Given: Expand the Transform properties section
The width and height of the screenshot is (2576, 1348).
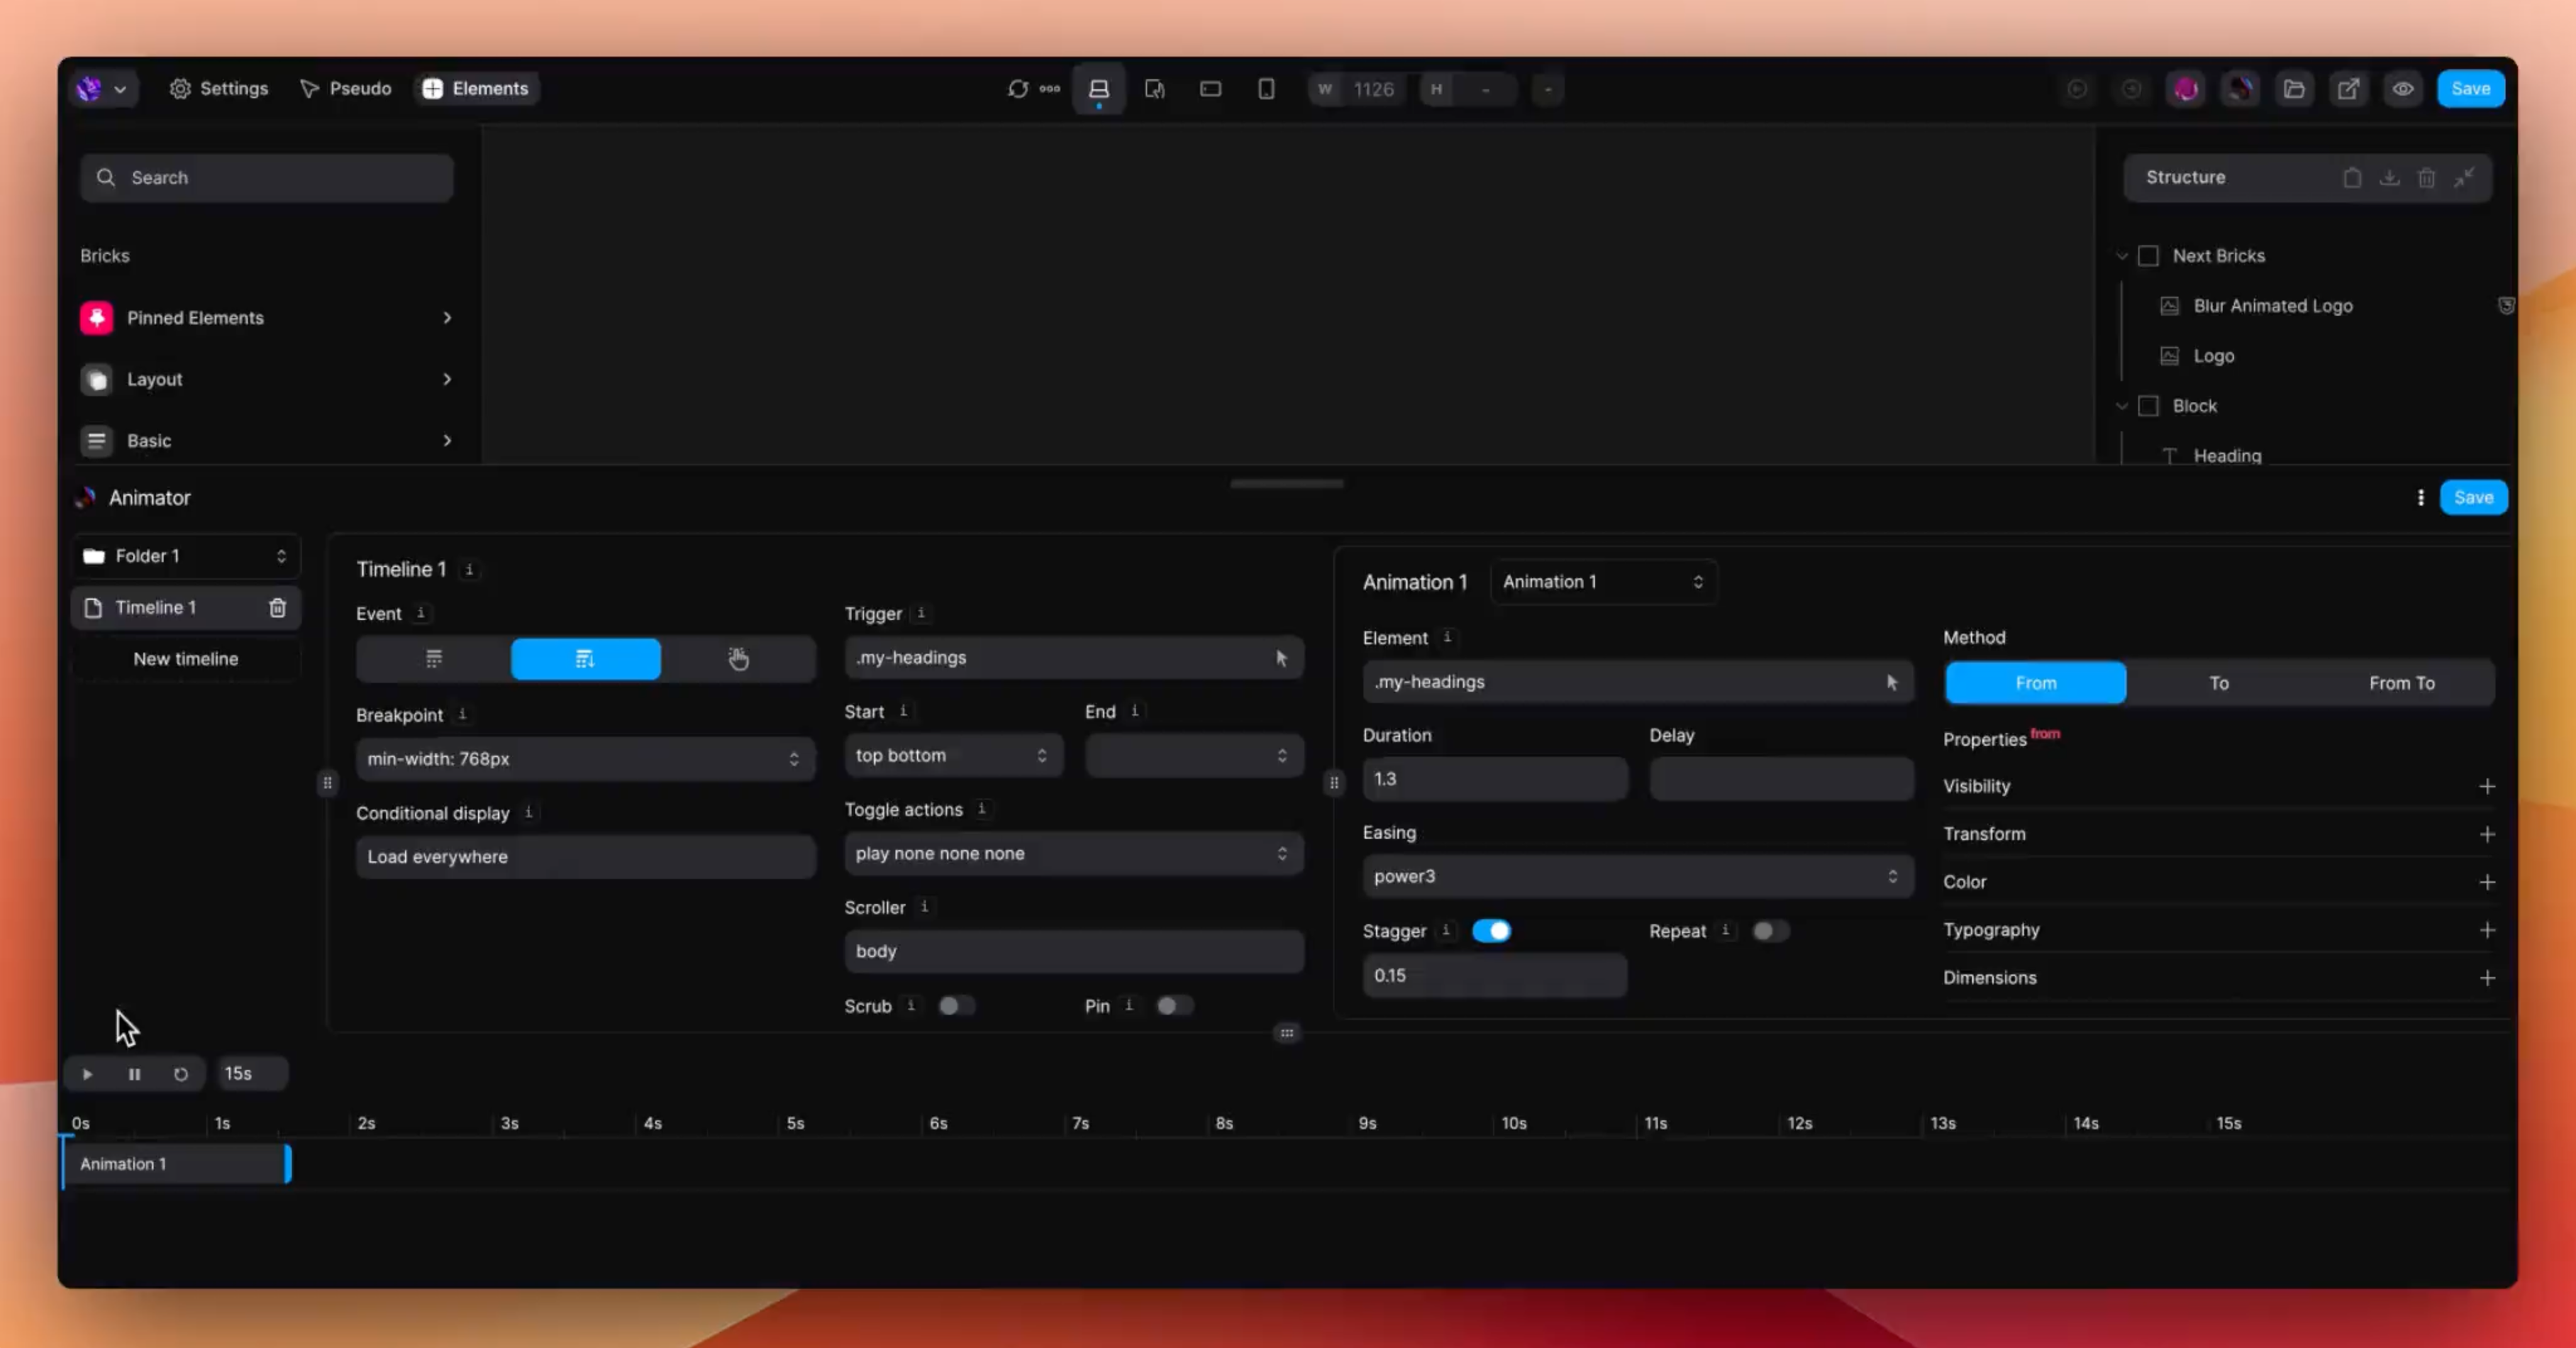Looking at the screenshot, I should tap(2485, 833).
